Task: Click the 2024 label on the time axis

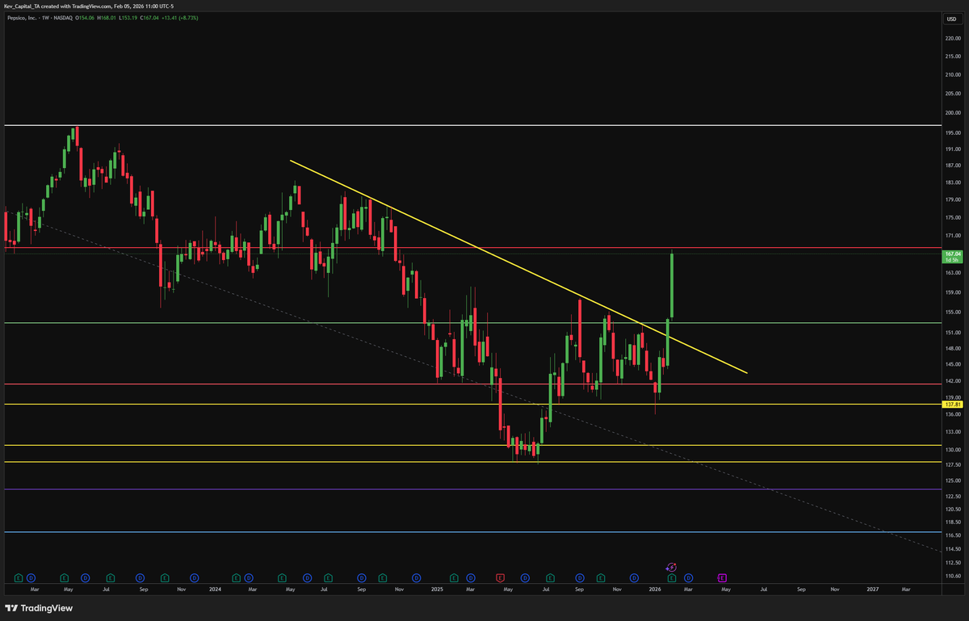Action: (215, 590)
